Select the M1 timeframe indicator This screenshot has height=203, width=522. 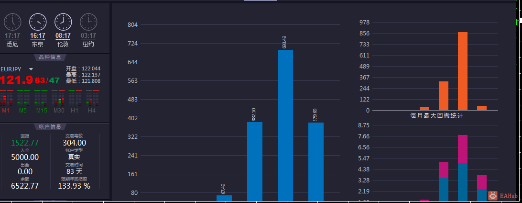point(6,110)
